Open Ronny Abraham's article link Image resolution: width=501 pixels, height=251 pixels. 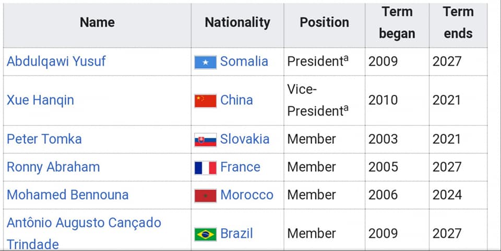click(x=53, y=167)
